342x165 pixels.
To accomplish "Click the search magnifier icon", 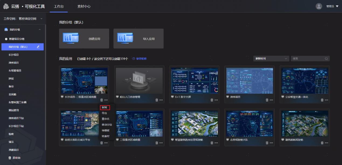I will [x=326, y=59].
